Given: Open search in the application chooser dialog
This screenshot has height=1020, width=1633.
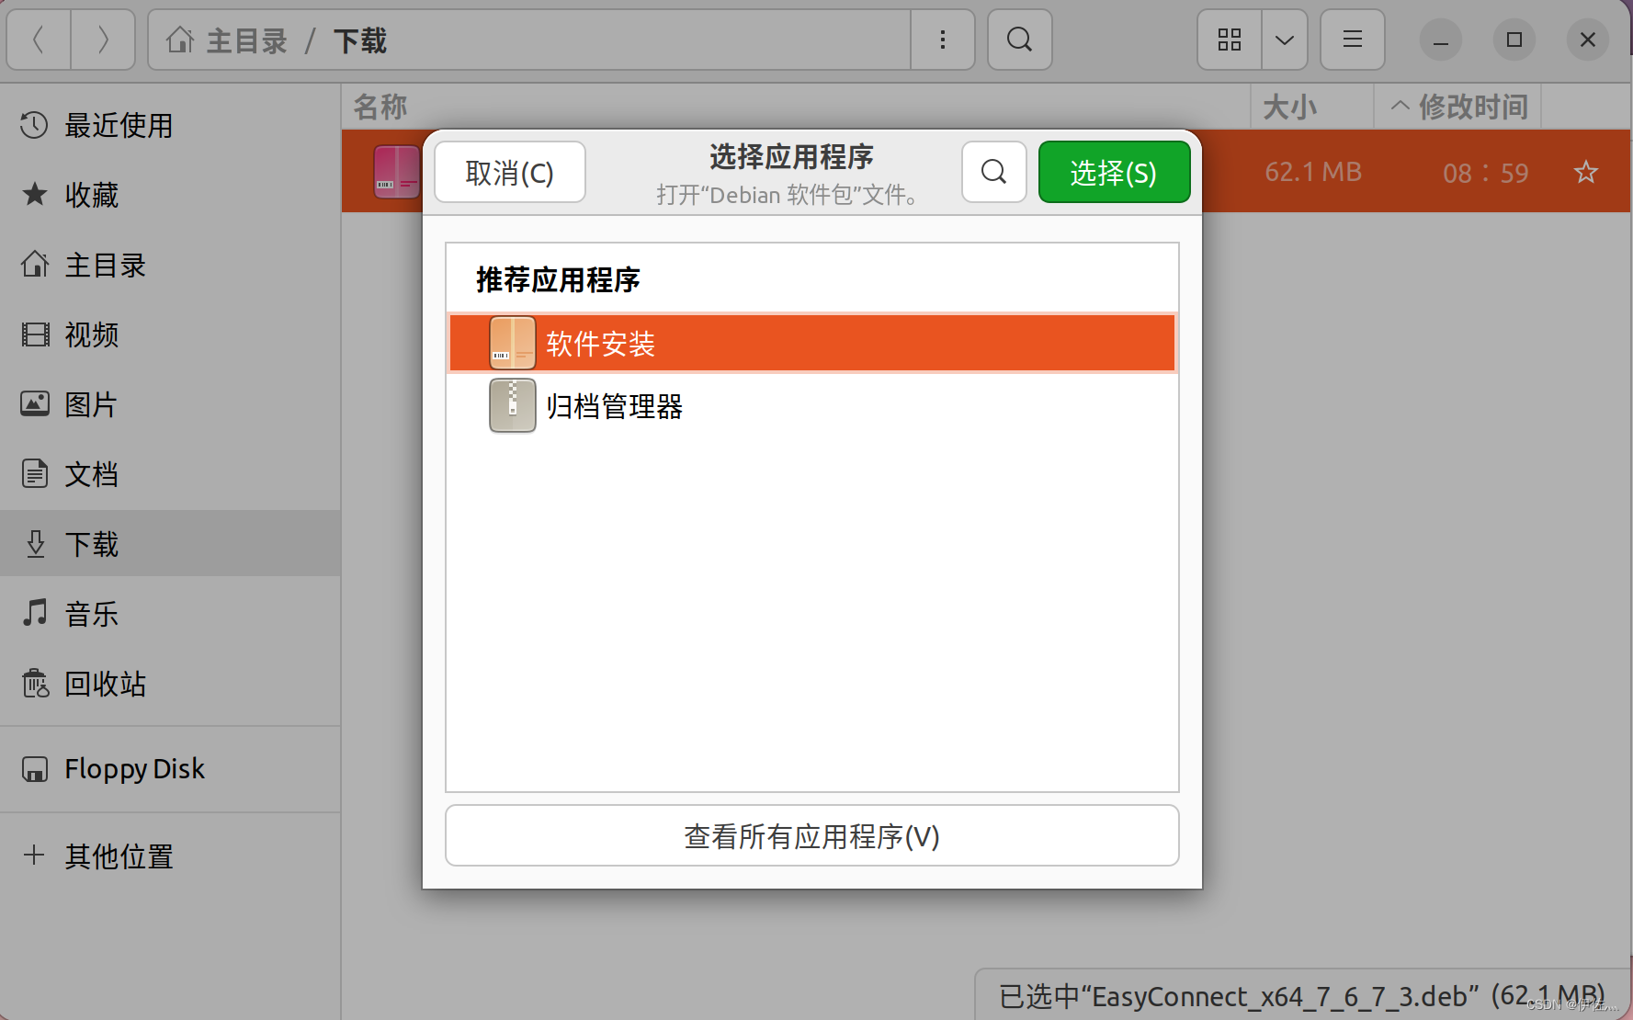Looking at the screenshot, I should click(993, 172).
